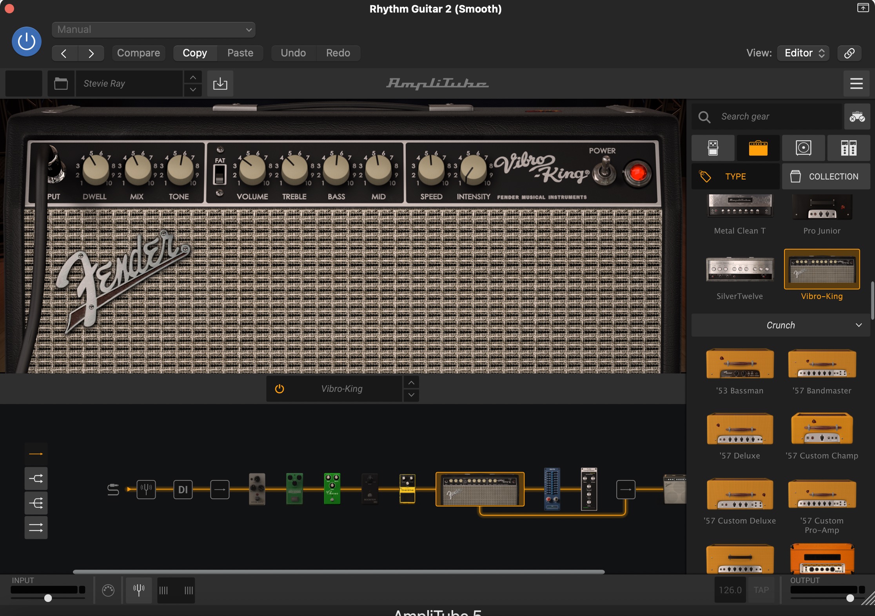Select the yellow Overdrive pedal in chain
This screenshot has width=875, height=616.
407,489
